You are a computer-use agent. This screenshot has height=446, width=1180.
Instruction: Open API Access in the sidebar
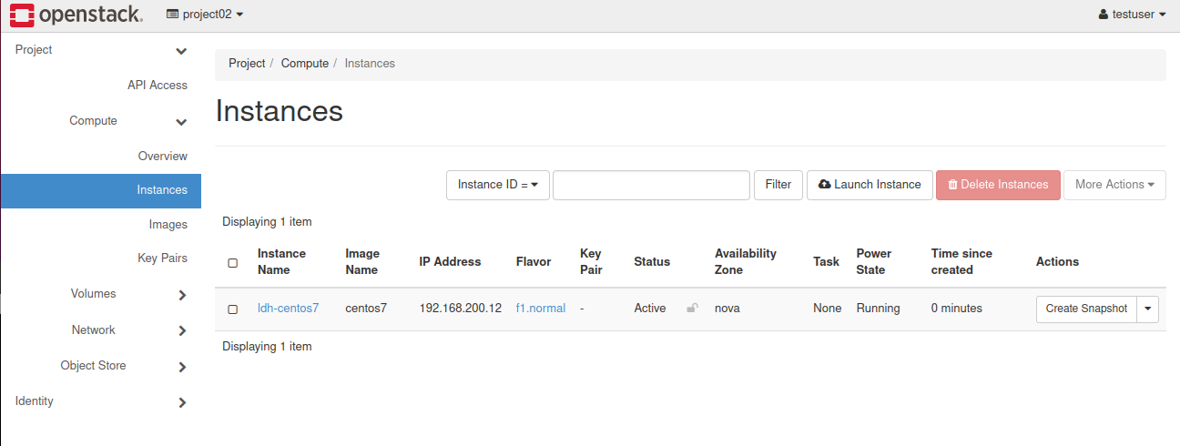tap(158, 86)
